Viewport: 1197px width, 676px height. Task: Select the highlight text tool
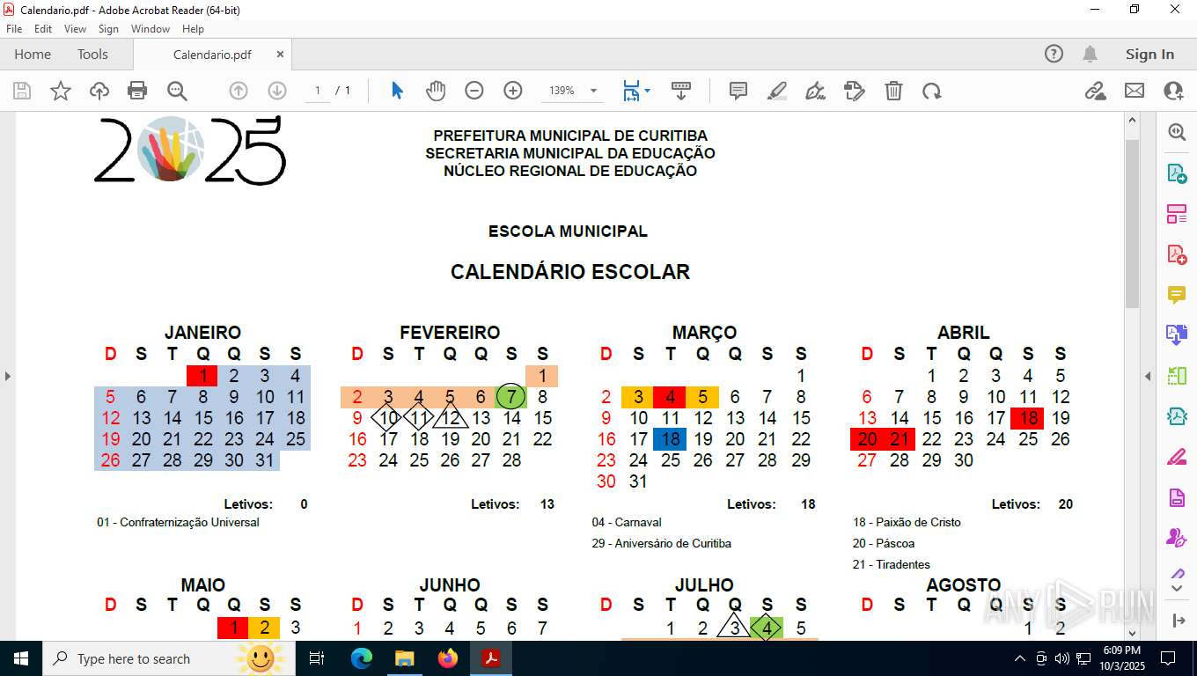tap(776, 91)
